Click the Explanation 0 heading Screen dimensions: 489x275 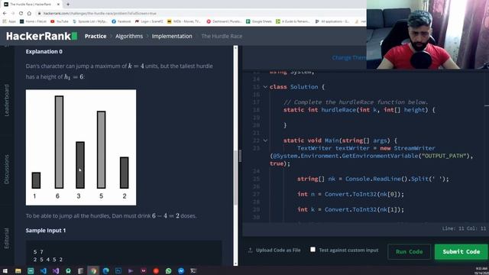tap(44, 51)
